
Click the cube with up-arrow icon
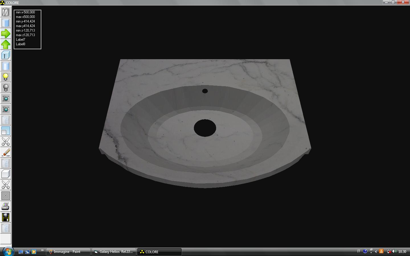[6, 55]
